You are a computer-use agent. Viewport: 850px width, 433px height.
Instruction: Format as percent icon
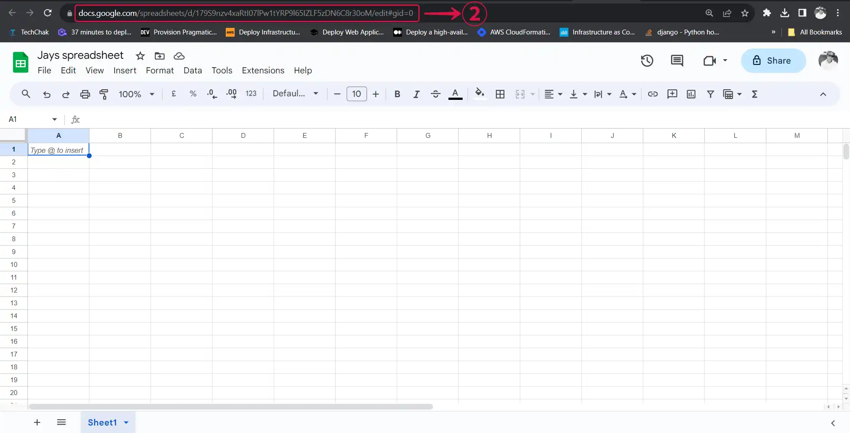[193, 94]
